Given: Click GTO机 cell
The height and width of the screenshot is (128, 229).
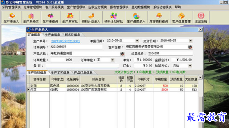Looking at the screenshot, I should click(x=58, y=90).
